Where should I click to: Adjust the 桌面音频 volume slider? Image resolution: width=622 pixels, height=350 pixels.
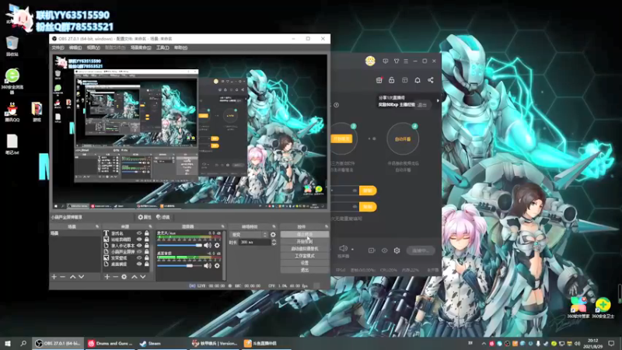click(x=180, y=265)
